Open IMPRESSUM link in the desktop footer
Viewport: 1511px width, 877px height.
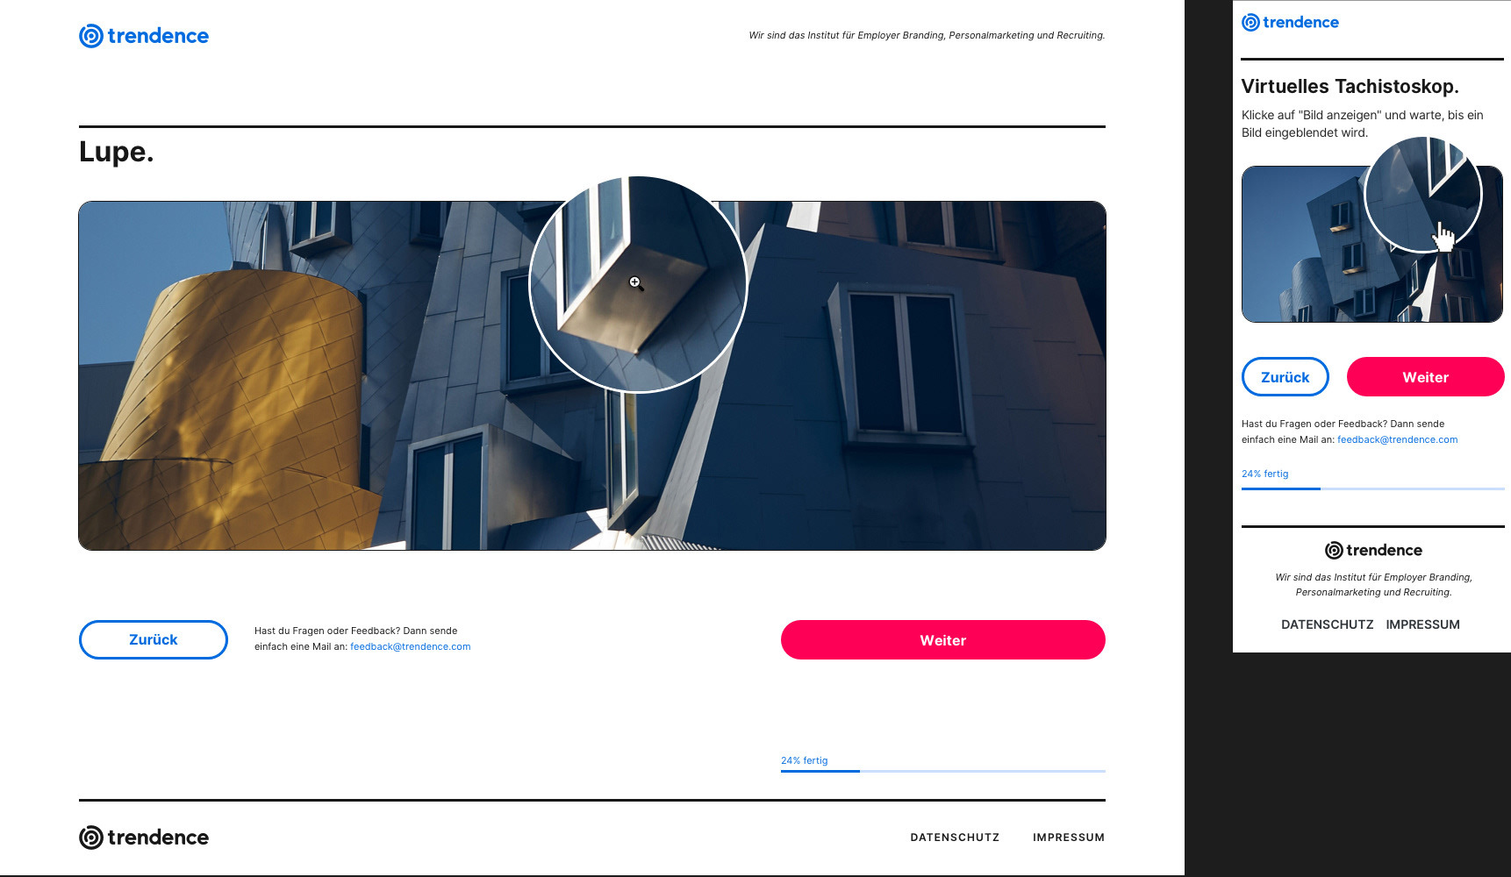pyautogui.click(x=1069, y=838)
